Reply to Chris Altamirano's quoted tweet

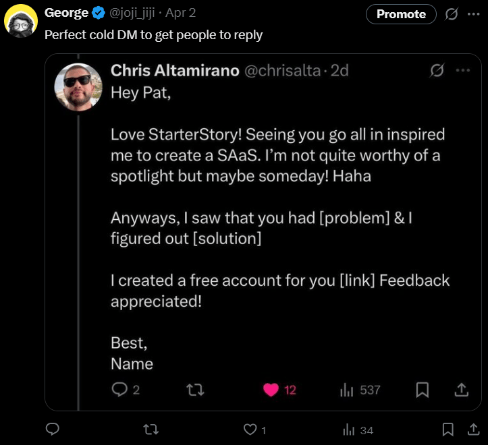pos(119,390)
